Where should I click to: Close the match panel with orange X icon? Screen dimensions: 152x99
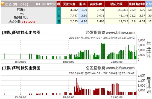[2, 4]
